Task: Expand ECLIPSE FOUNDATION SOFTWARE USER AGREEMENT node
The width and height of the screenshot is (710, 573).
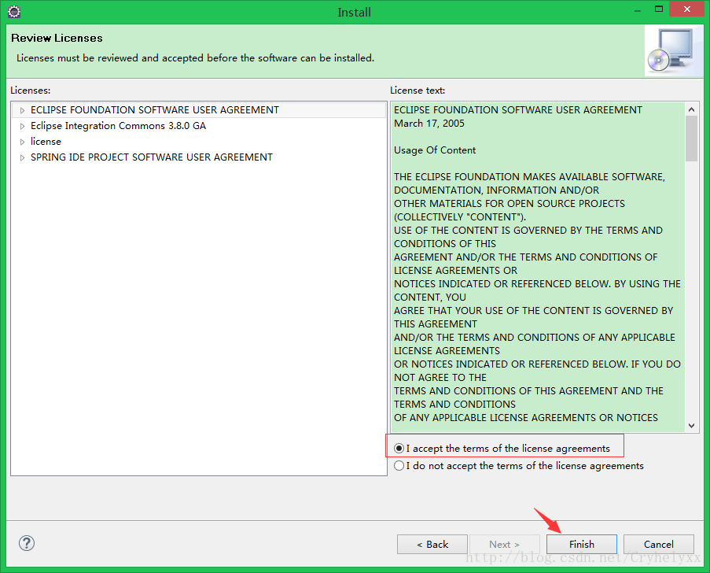Action: [x=22, y=110]
